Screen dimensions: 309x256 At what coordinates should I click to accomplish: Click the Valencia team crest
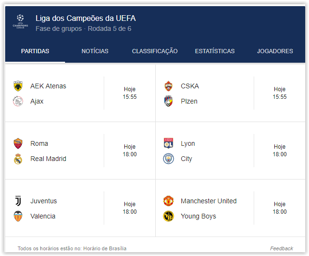pyautogui.click(x=18, y=216)
